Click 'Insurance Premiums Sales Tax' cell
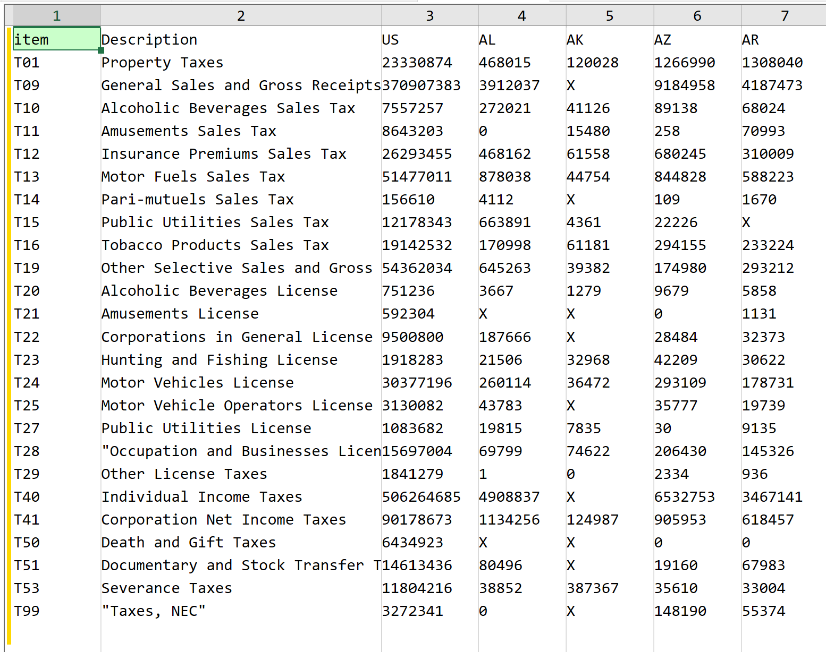The image size is (826, 652). pos(241,153)
